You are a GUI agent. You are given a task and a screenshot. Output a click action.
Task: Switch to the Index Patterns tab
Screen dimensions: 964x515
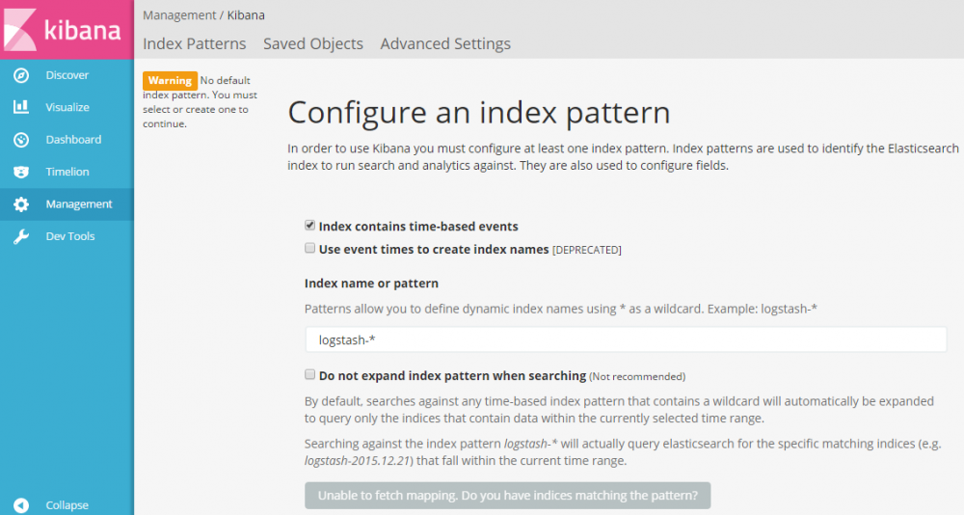coord(194,43)
